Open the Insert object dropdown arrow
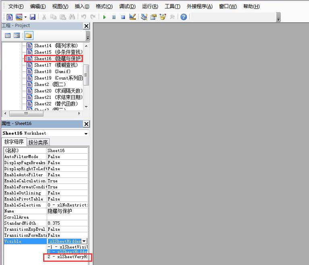This screenshot has height=265, width=309. tap(25, 17)
